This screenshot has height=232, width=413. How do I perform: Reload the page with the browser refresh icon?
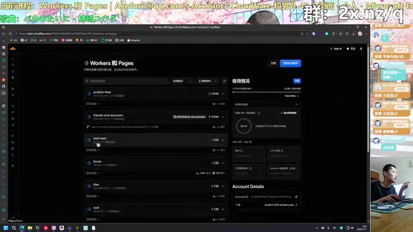(10, 34)
